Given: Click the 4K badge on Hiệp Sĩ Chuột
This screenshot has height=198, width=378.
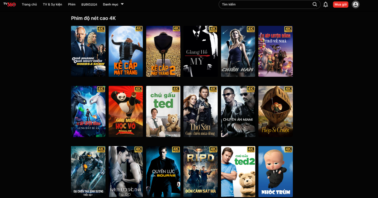Looking at the screenshot, I should tap(288, 89).
